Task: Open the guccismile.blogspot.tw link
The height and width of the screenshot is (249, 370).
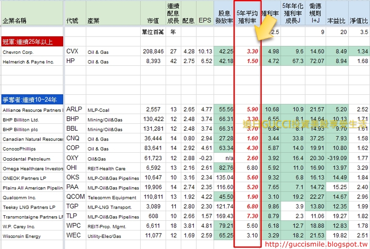Action: click(x=316, y=244)
